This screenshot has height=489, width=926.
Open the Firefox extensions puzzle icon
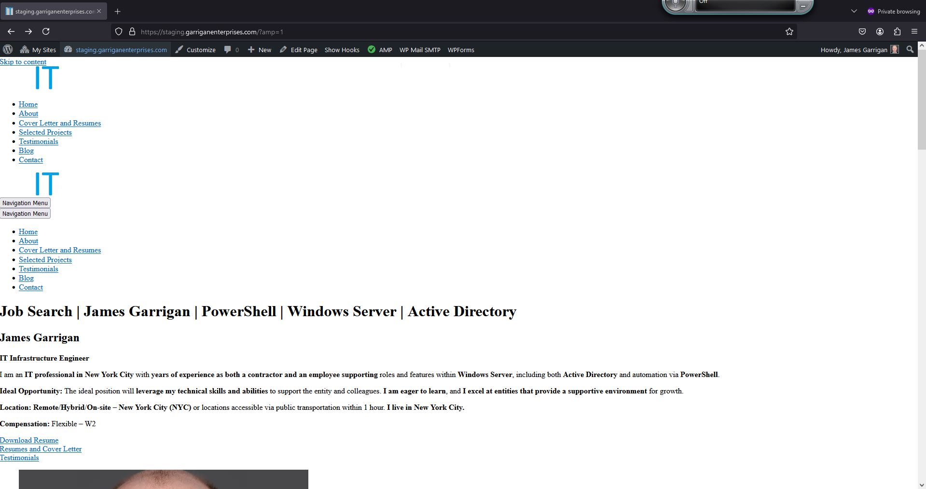pyautogui.click(x=897, y=31)
